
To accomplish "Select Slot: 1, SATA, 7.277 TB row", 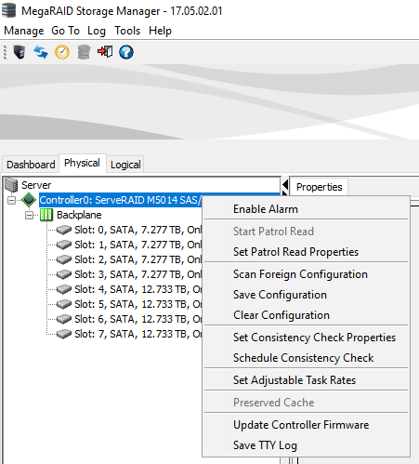I will click(x=137, y=245).
